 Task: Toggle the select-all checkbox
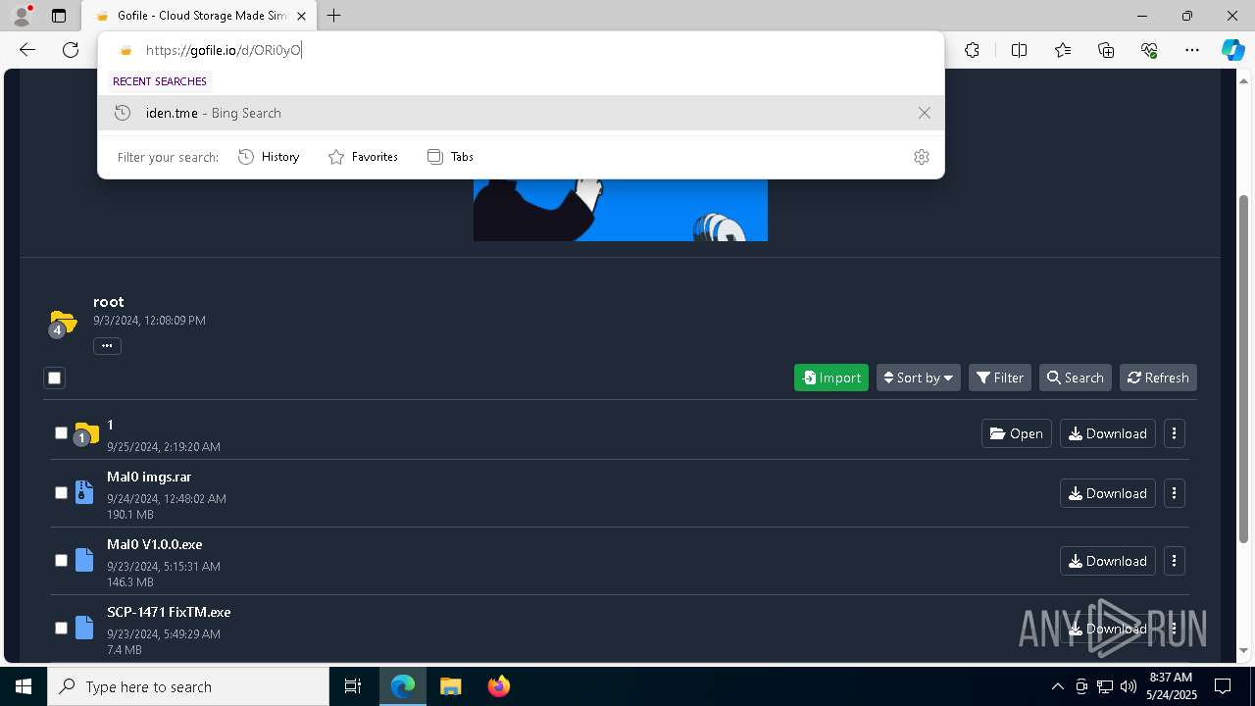coord(55,378)
